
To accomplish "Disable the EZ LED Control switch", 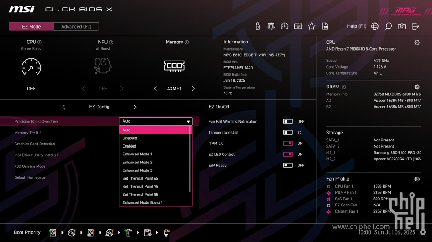I will [x=288, y=155].
